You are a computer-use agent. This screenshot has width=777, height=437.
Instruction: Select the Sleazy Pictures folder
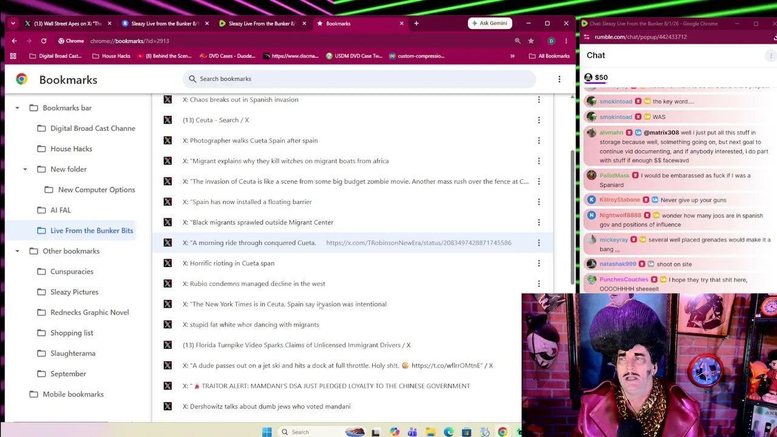pyautogui.click(x=67, y=292)
